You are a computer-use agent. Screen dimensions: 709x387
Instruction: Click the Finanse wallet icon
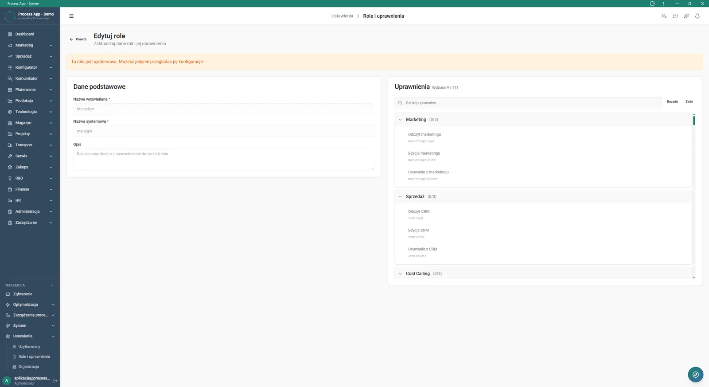(10, 189)
